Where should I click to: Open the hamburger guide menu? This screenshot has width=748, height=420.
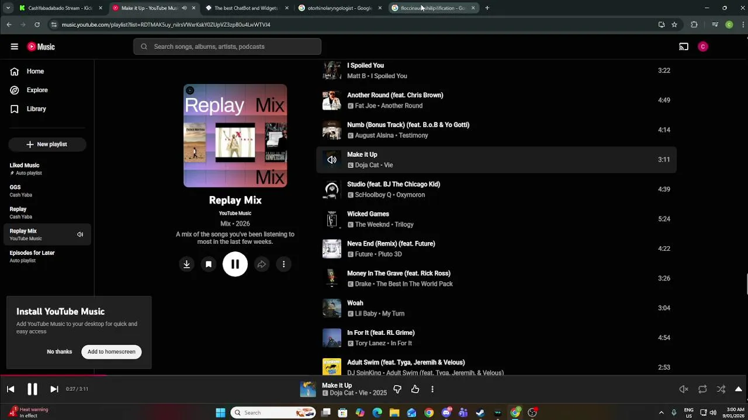pyautogui.click(x=14, y=47)
